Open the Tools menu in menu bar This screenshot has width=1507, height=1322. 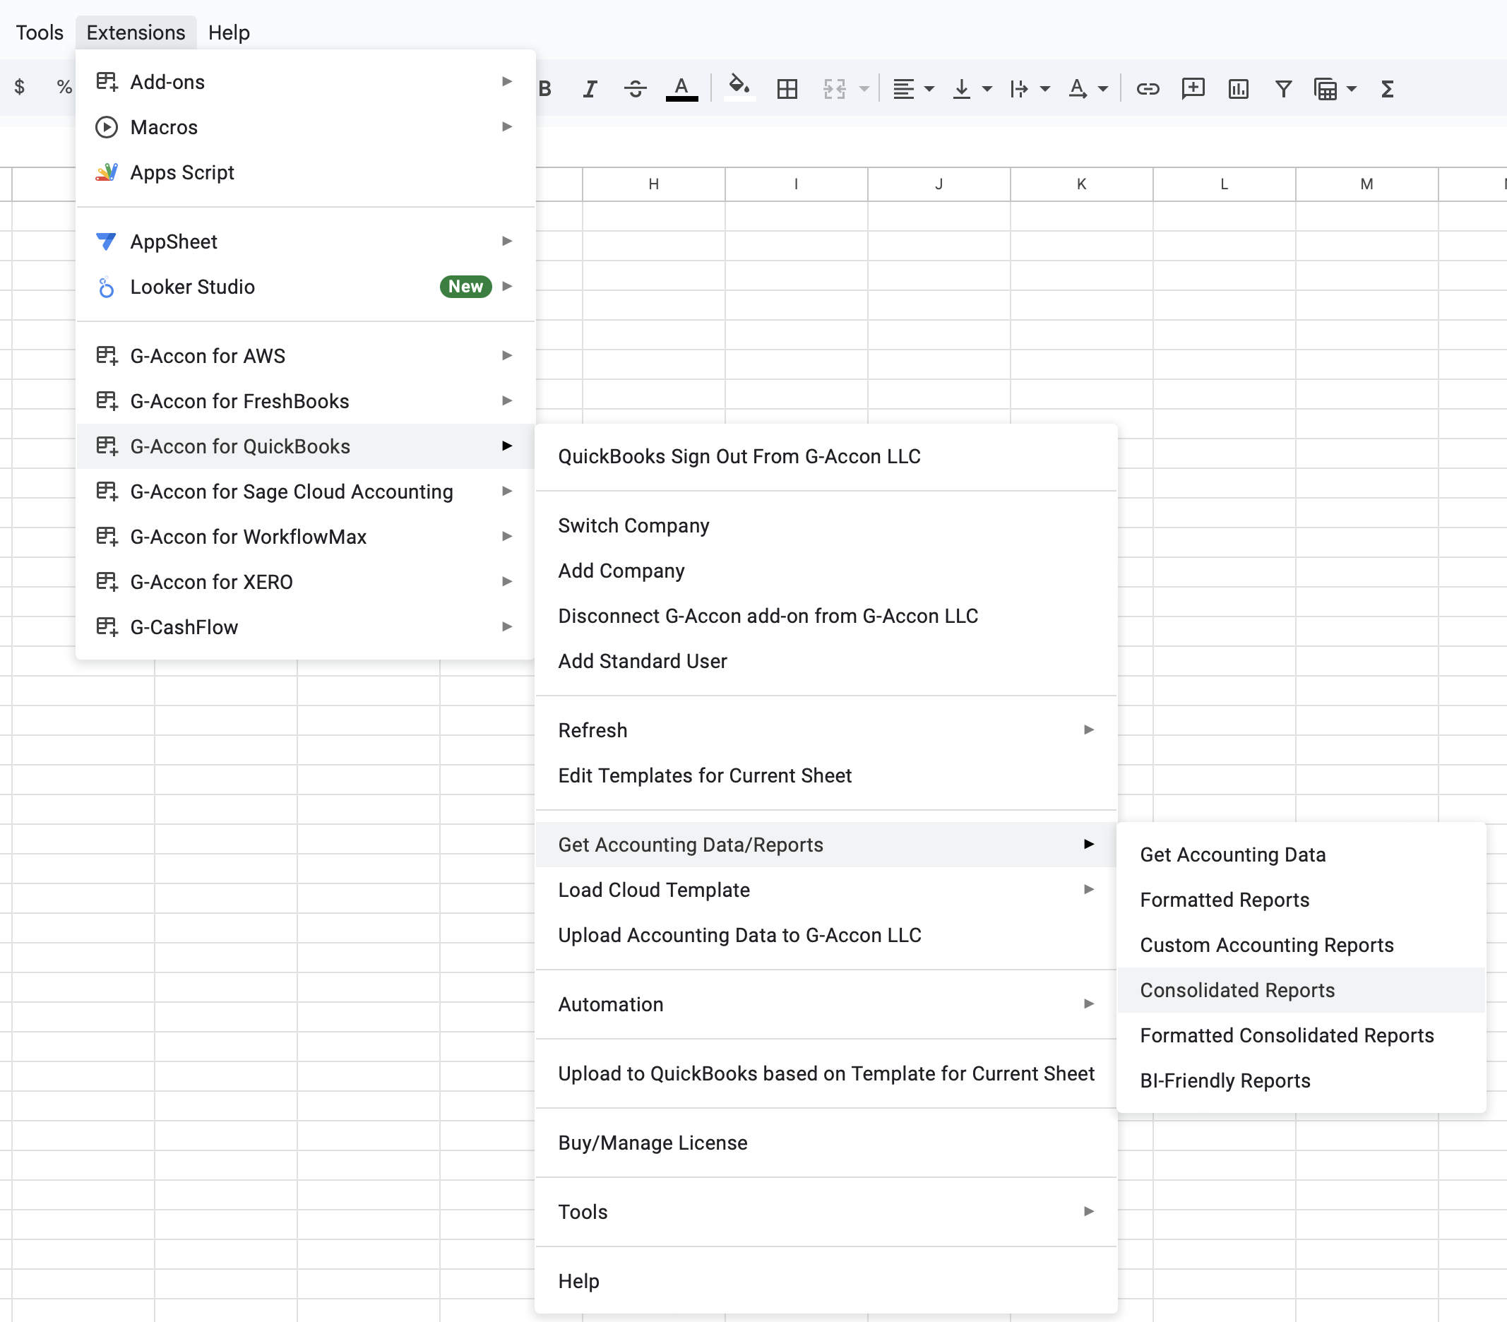(x=39, y=32)
